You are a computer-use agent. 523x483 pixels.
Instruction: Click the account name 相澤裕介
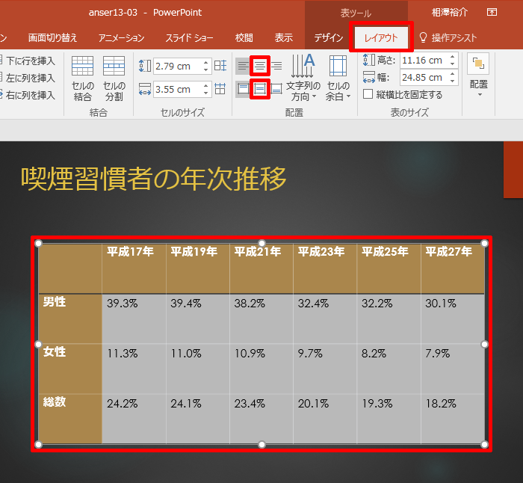tap(450, 13)
